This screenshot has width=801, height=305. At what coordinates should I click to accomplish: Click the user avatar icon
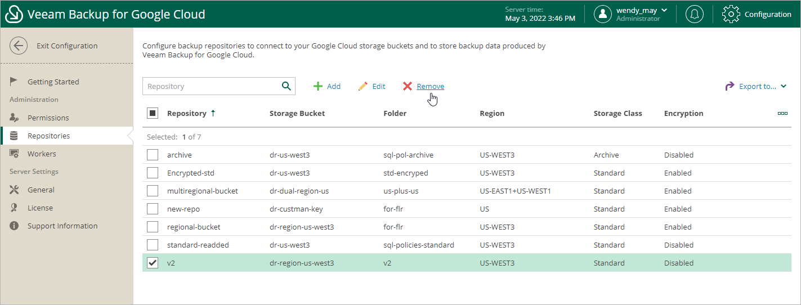pyautogui.click(x=603, y=14)
